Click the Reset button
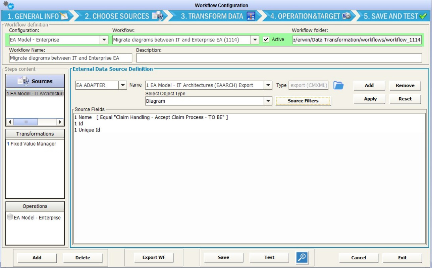The image size is (432, 268). coord(405,99)
